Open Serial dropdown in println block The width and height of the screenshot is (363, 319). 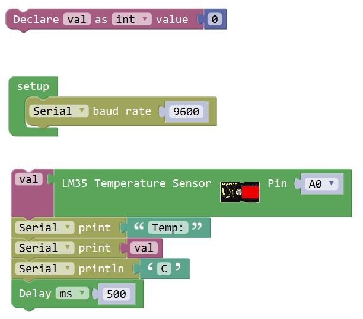pos(44,269)
